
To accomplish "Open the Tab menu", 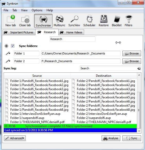I will (15, 10).
